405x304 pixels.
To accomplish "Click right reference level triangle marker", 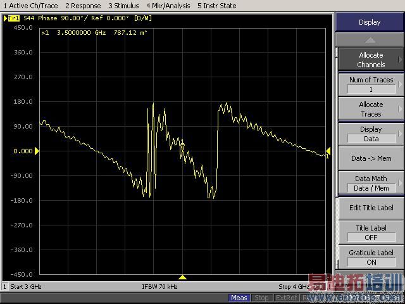I will click(328, 151).
